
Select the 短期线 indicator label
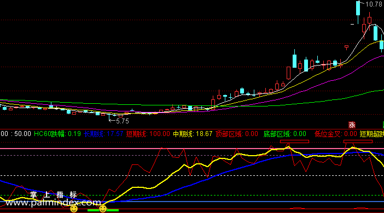point(148,134)
